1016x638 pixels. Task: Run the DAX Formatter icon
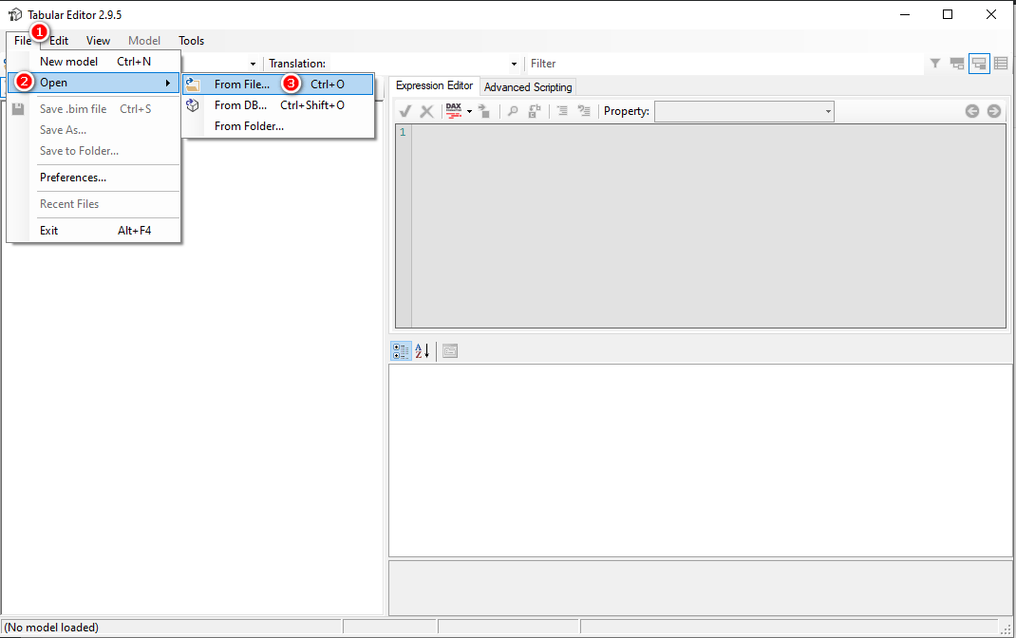click(x=454, y=111)
